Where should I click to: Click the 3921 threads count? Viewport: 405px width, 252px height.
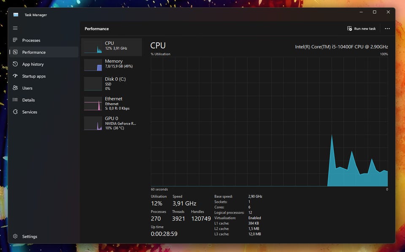(178, 219)
